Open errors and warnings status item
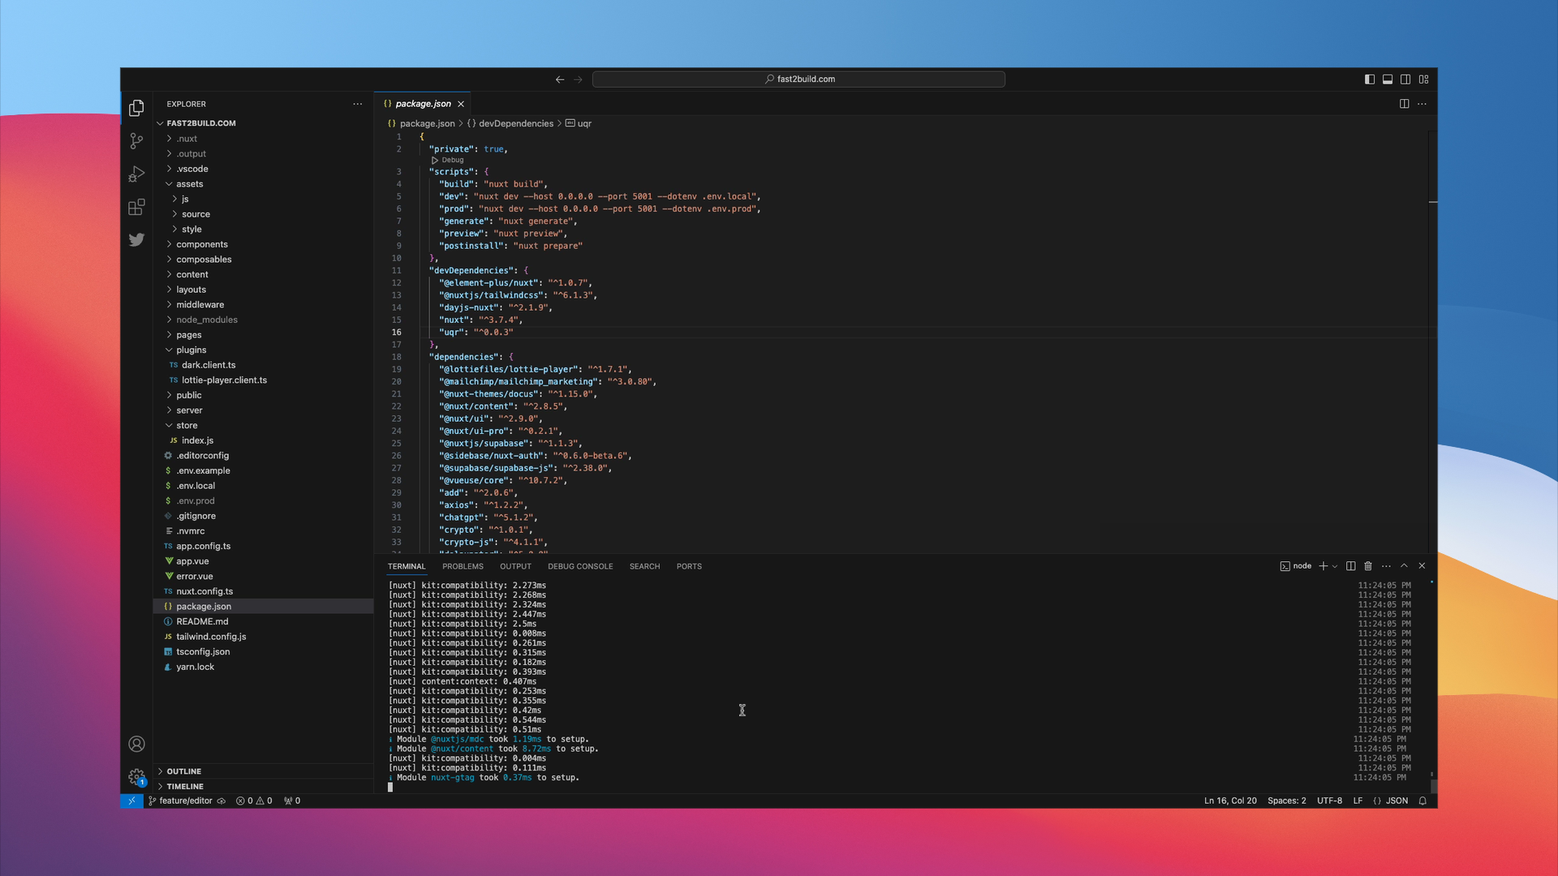Viewport: 1558px width, 876px height. click(x=254, y=801)
